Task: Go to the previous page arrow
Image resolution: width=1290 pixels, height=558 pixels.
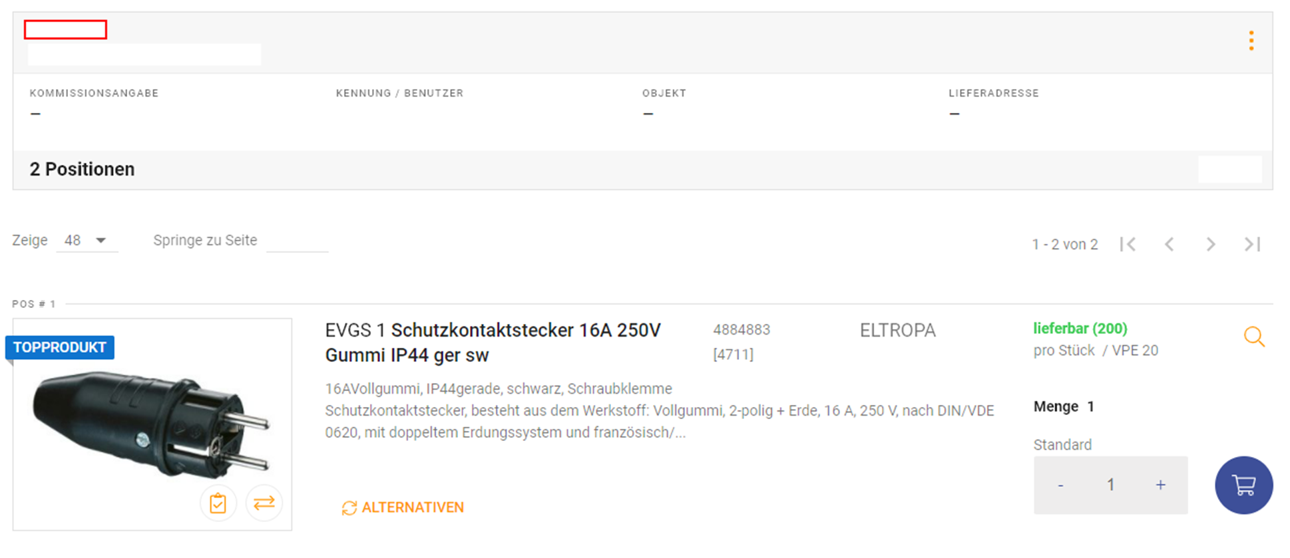Action: 1169,244
